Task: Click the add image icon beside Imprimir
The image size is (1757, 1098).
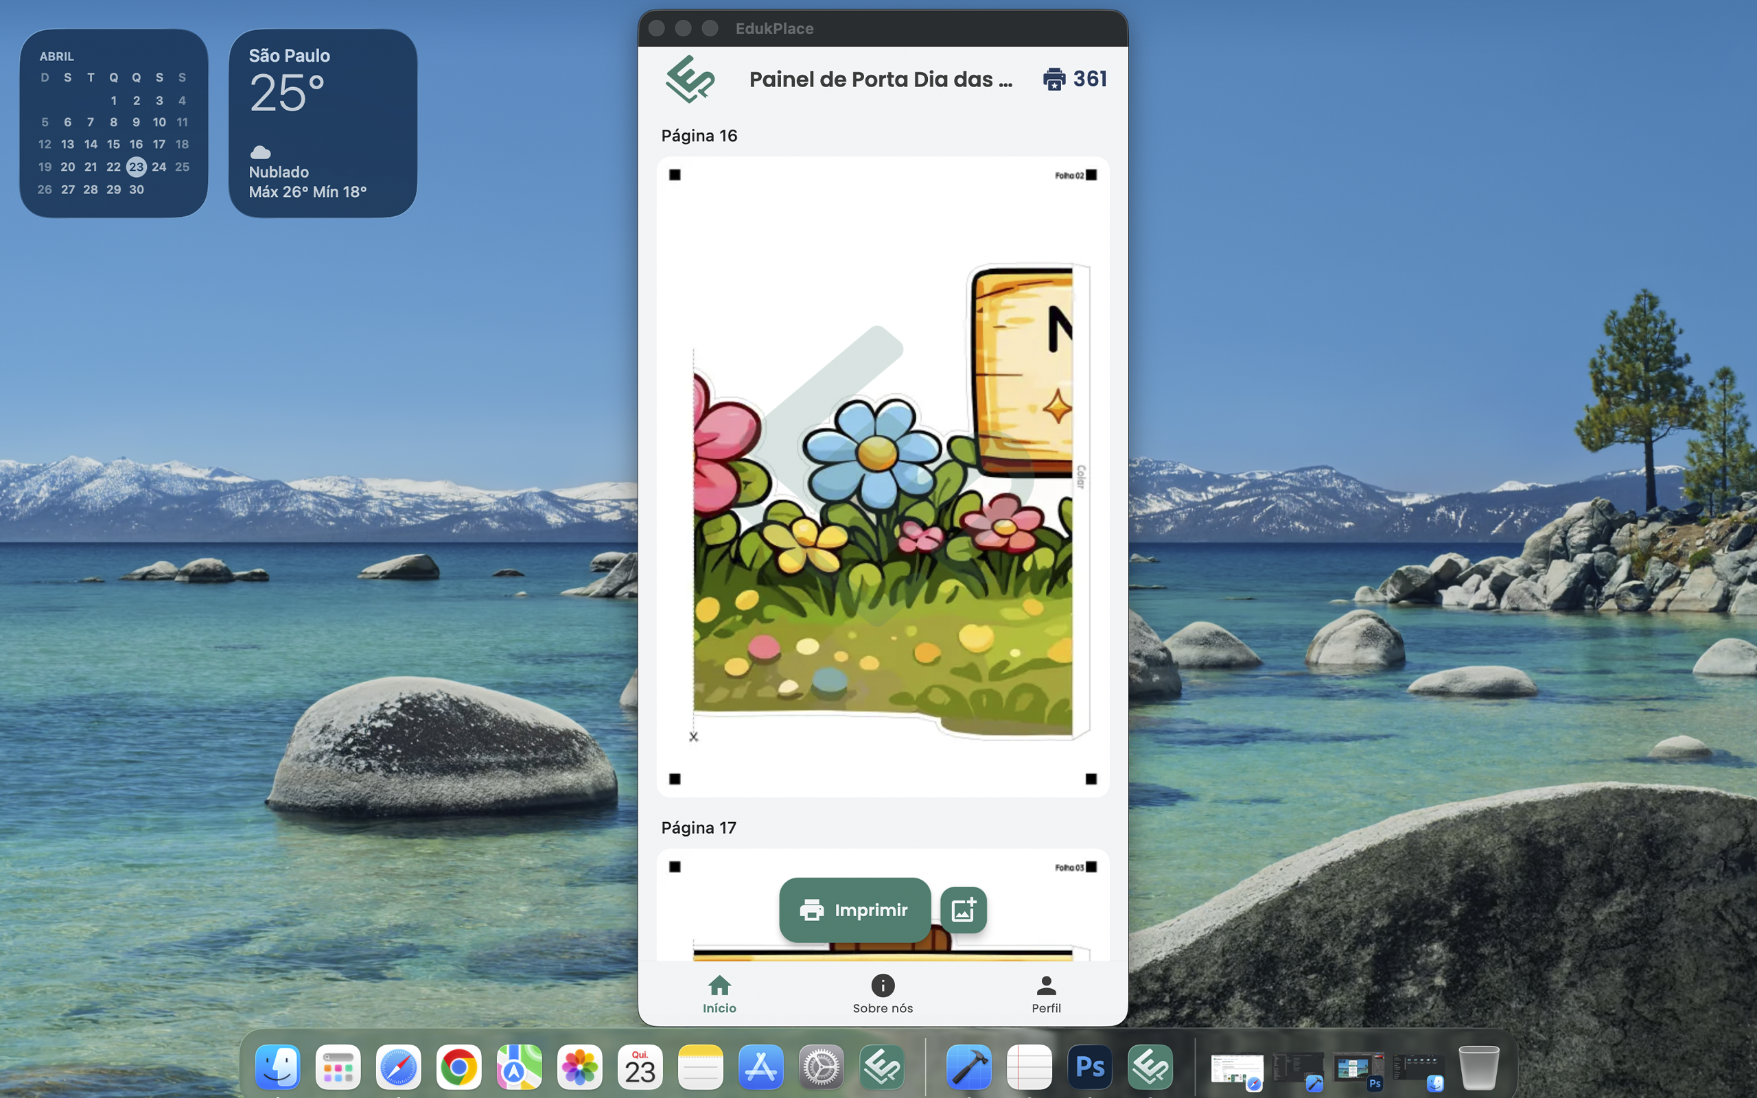Action: 964,909
